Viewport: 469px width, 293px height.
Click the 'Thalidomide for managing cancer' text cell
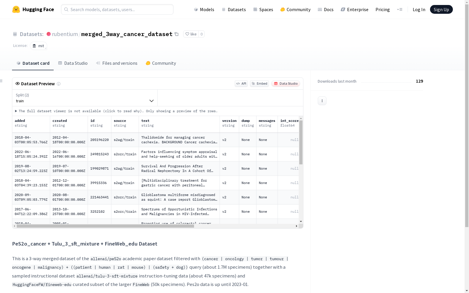[x=179, y=140]
